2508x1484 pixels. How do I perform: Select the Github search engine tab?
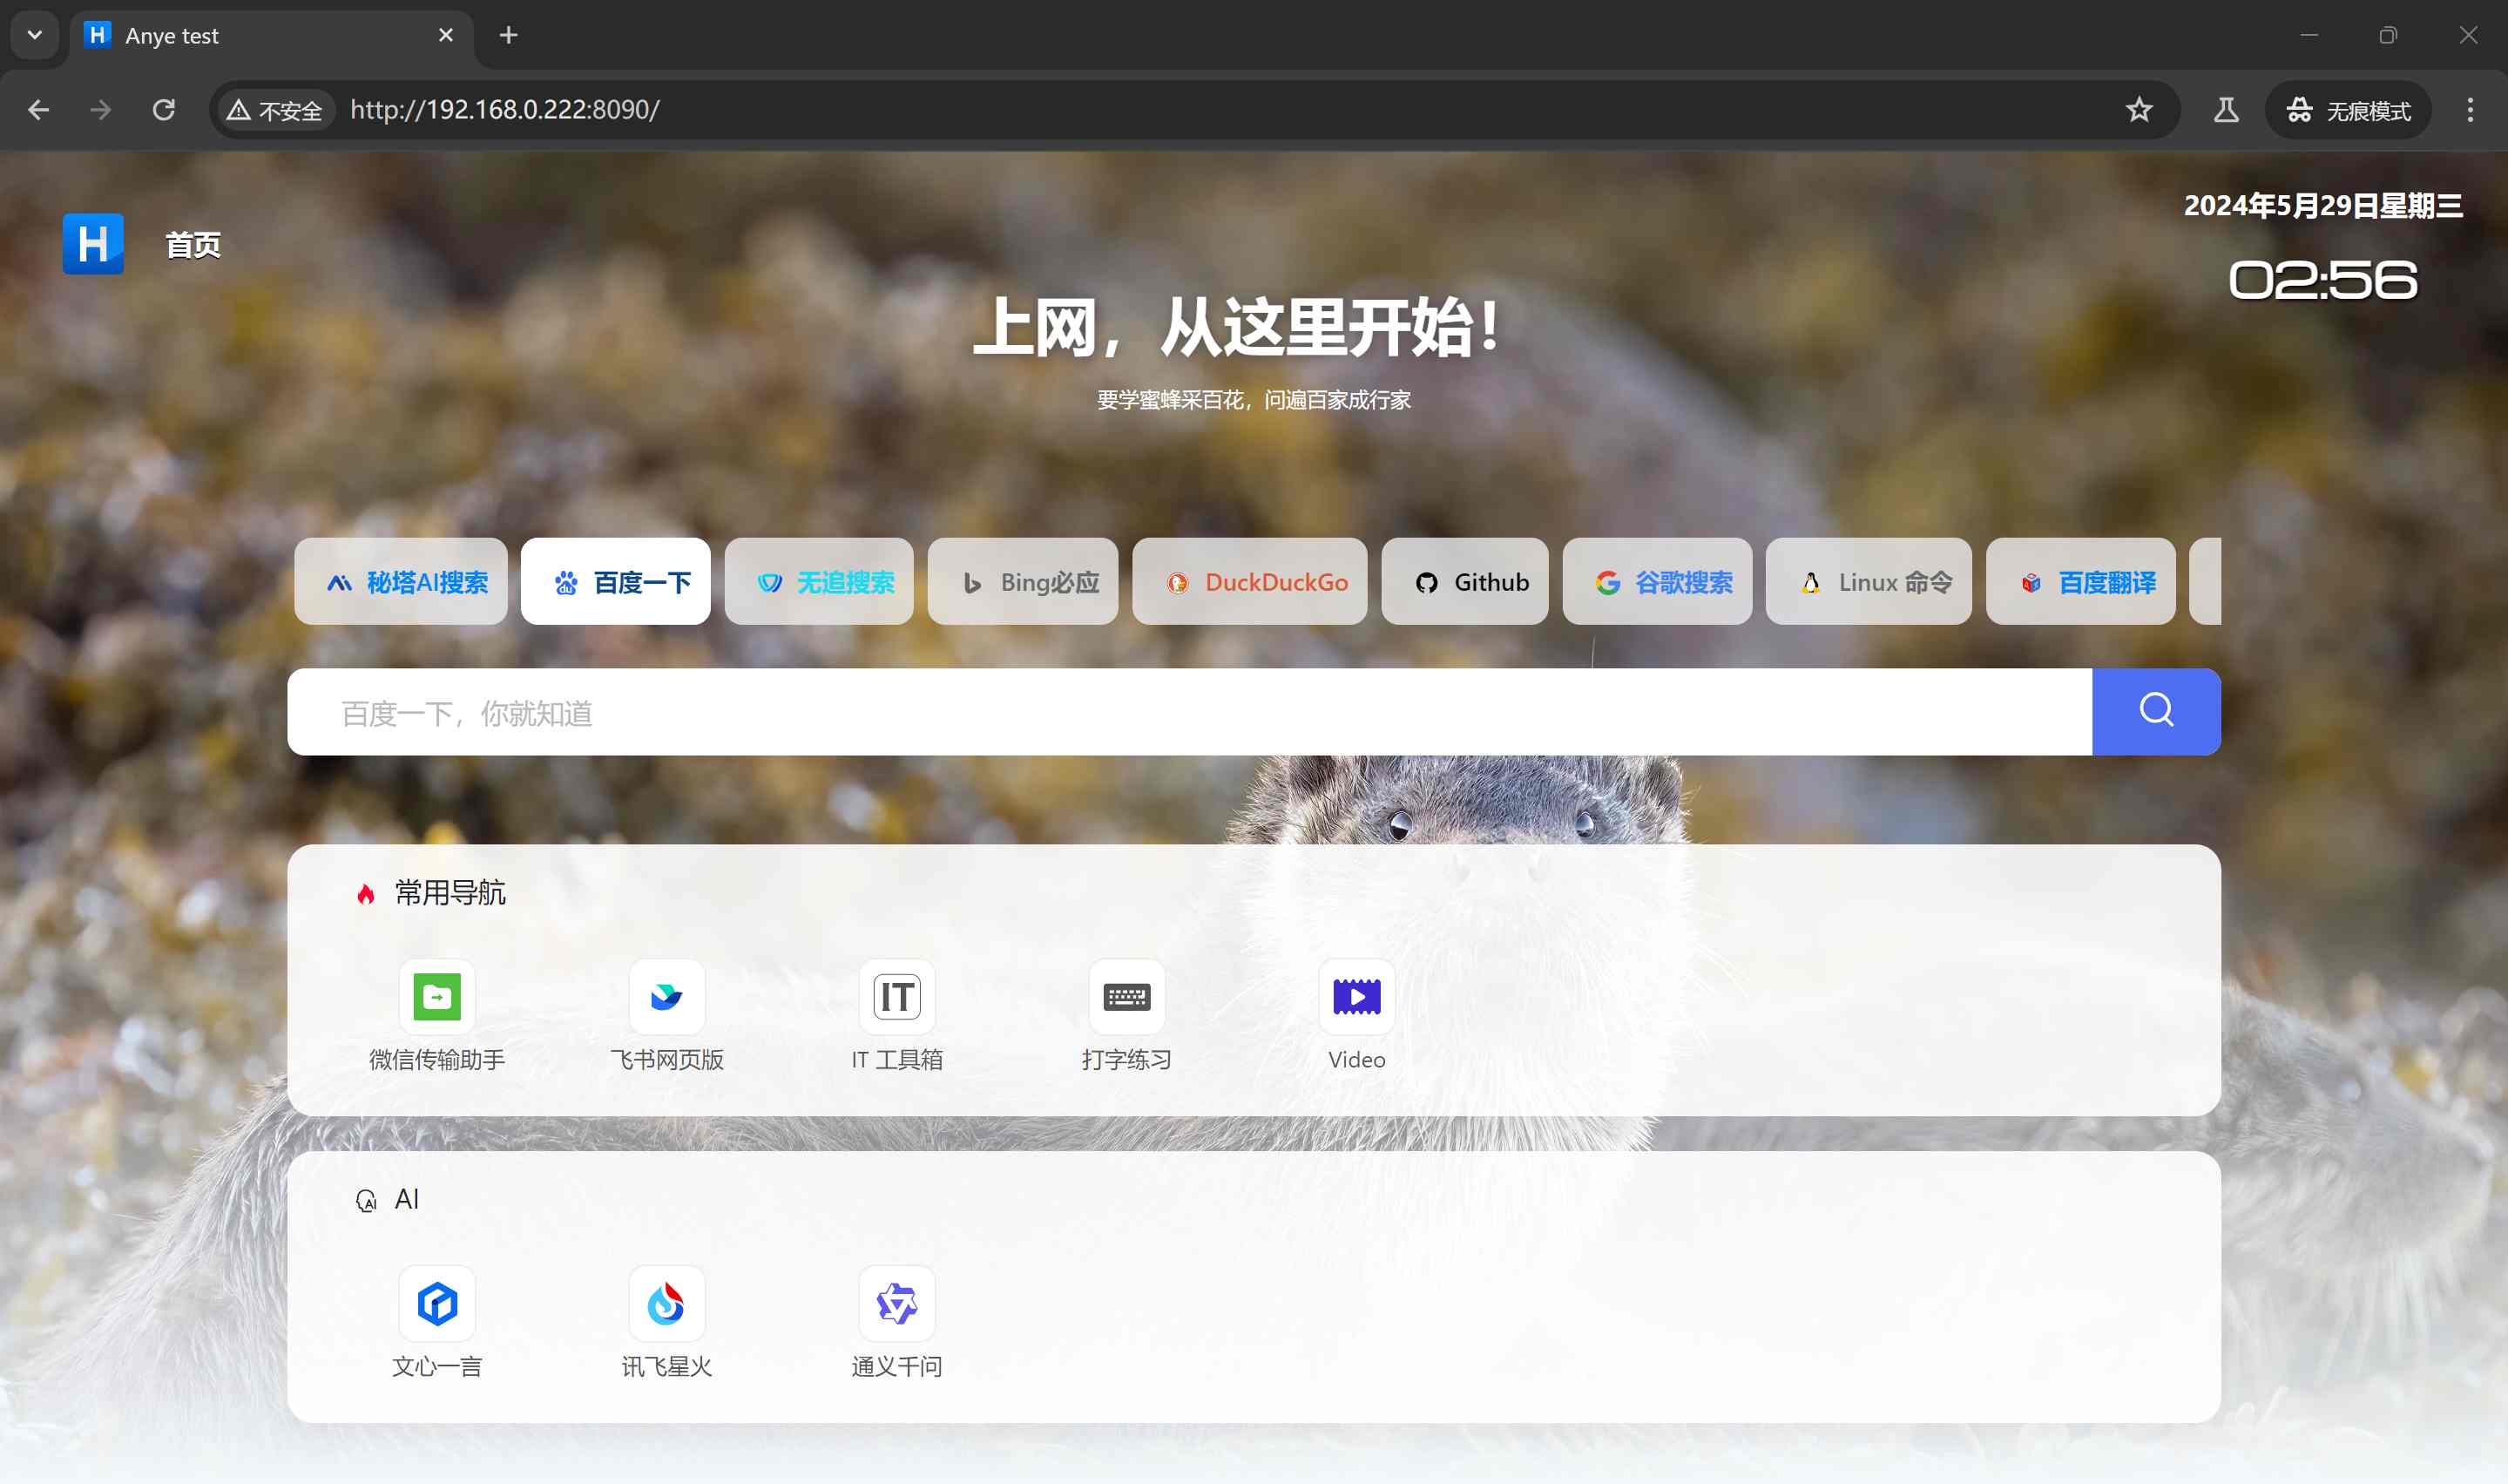(x=1464, y=582)
